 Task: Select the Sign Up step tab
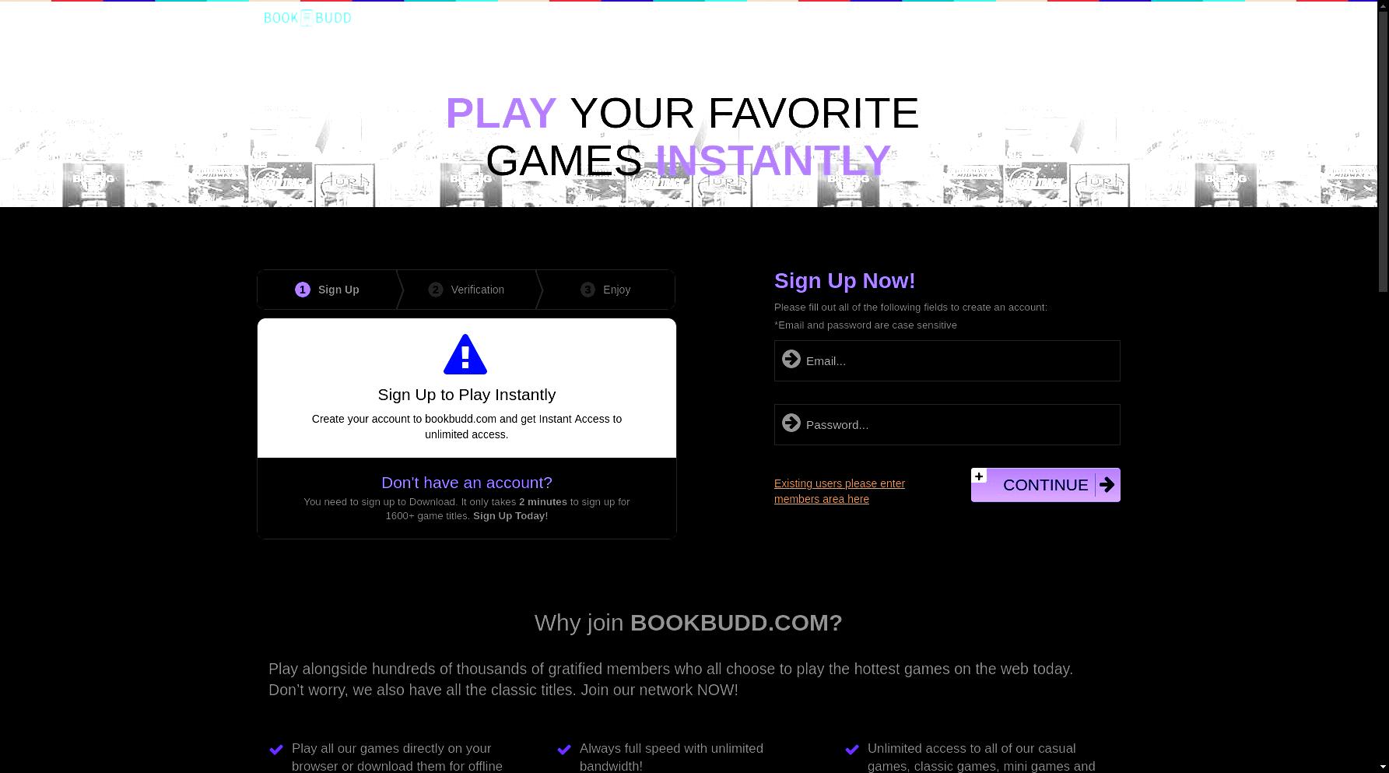point(328,290)
